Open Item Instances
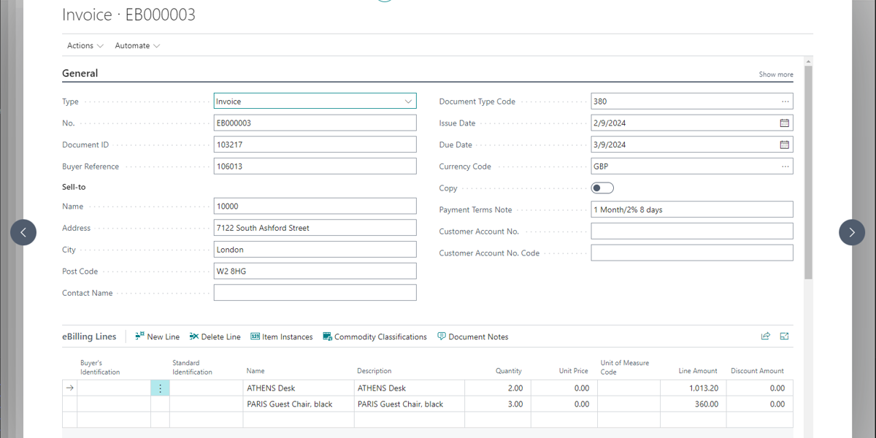 pyautogui.click(x=281, y=337)
